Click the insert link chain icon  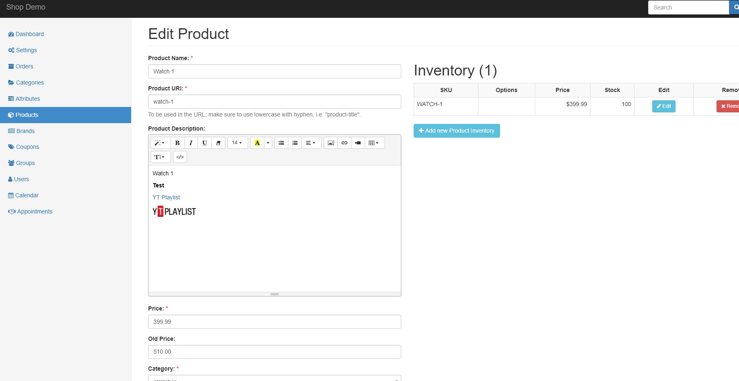[344, 143]
